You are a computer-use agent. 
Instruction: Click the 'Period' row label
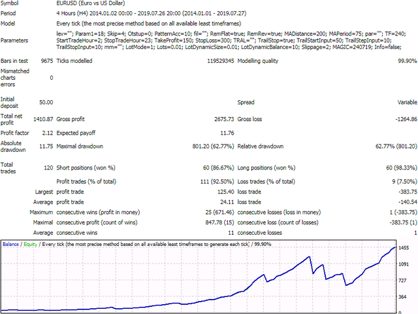pos(8,13)
